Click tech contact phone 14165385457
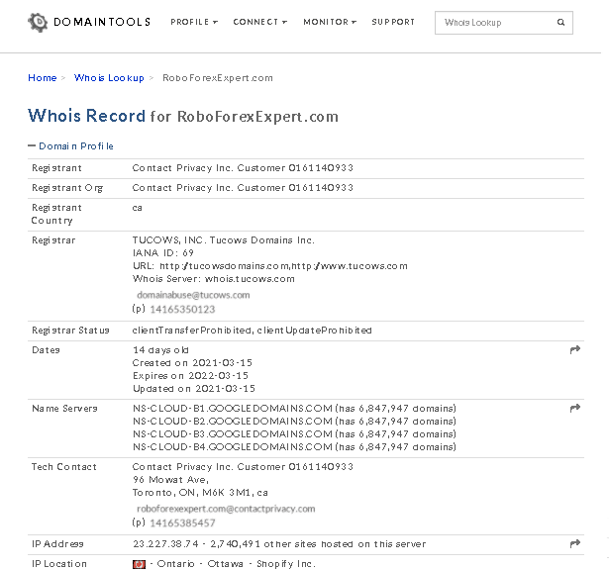Viewport: 609px width, 570px height. 182,523
